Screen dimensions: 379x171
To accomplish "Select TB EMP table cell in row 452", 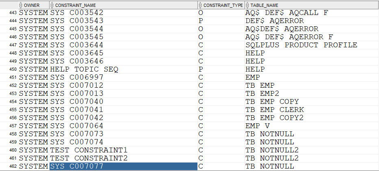I will point(312,85).
